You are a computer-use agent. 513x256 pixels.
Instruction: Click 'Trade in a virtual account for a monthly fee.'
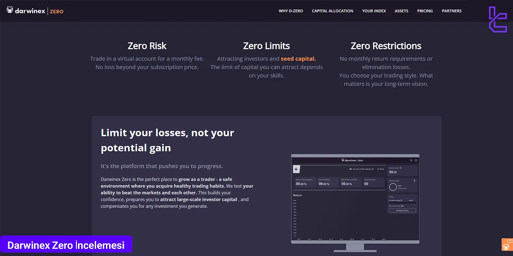click(147, 59)
